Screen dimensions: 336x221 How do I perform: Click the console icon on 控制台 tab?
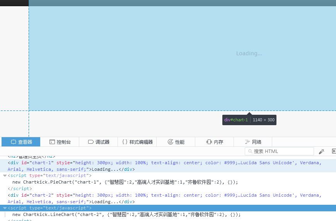[x=52, y=142]
